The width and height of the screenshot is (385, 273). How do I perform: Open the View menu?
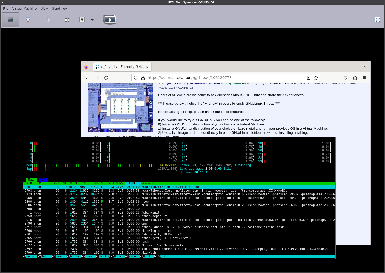coord(44,8)
